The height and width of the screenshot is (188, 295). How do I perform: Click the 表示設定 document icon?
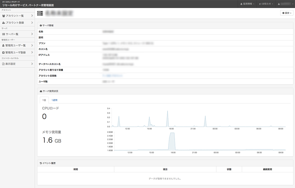3,64
